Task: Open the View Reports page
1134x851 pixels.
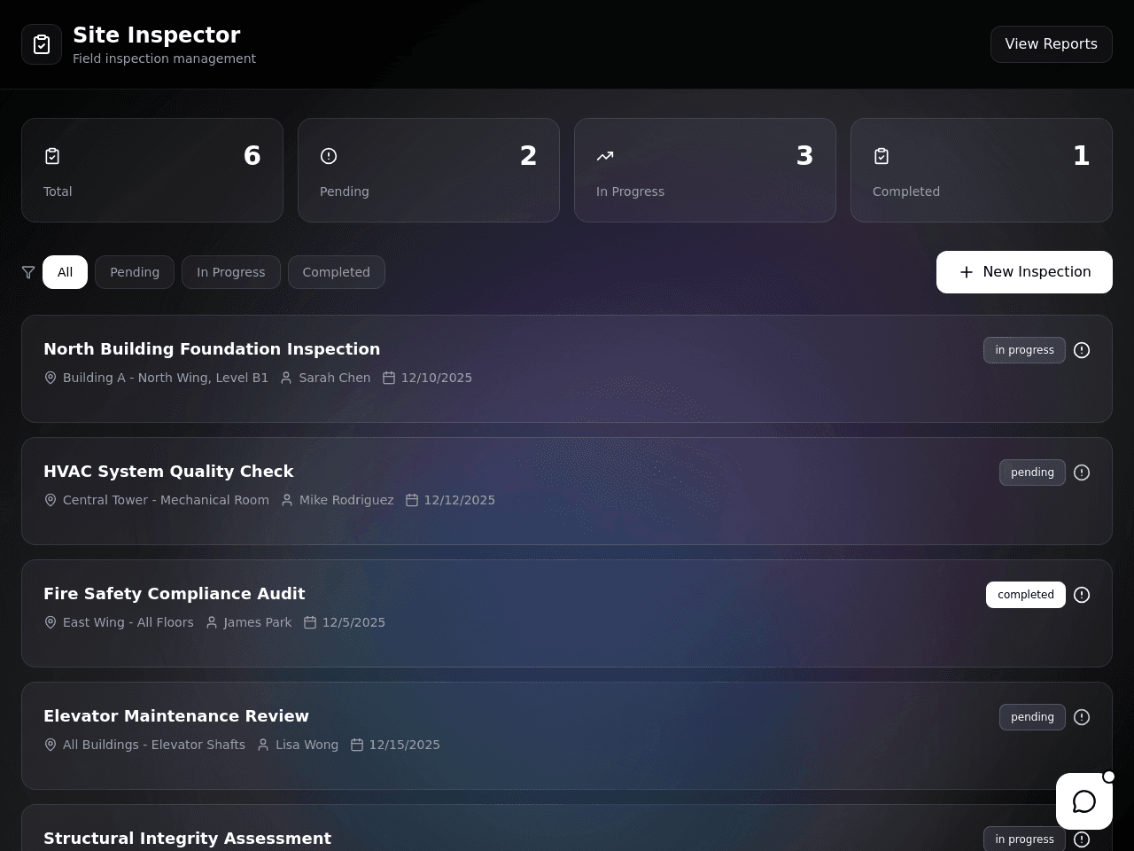Action: click(x=1051, y=44)
